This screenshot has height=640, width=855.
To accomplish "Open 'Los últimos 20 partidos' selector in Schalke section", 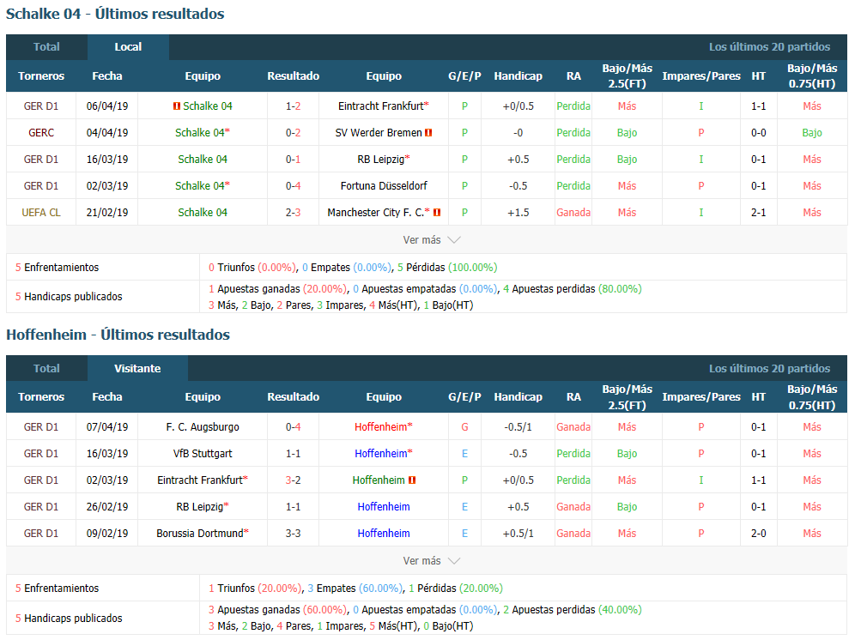I will (x=769, y=47).
